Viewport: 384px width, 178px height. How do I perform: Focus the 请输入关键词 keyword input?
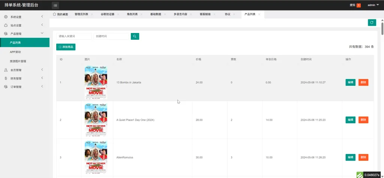(74, 36)
